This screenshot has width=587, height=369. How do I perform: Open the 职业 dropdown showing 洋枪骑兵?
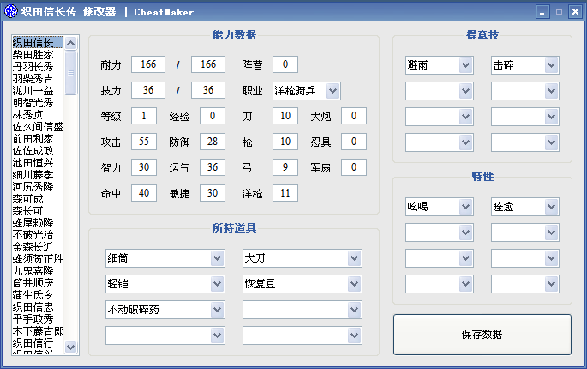tap(307, 91)
